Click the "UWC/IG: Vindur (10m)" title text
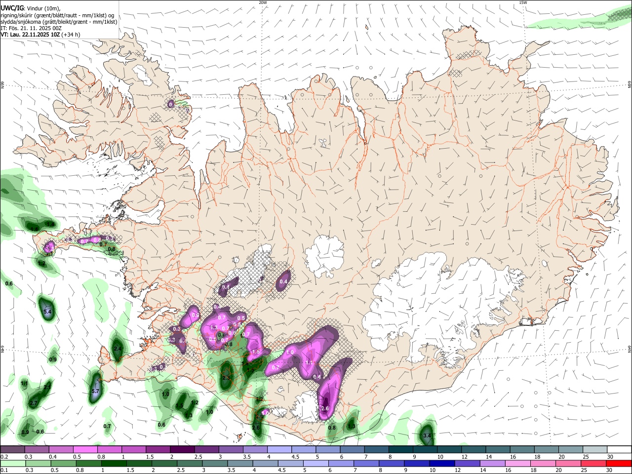The height and width of the screenshot is (474, 632). [30, 8]
